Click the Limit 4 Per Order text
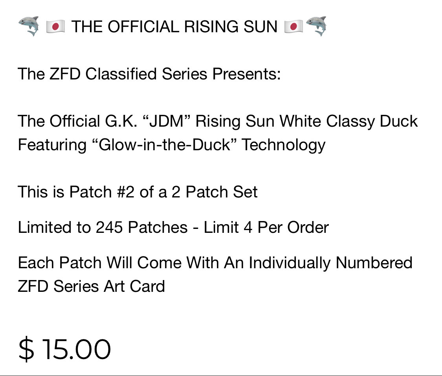 pyautogui.click(x=266, y=227)
